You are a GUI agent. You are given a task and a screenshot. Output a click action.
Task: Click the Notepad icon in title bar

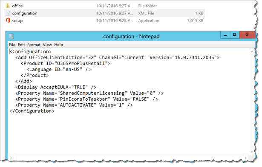(x=12, y=36)
